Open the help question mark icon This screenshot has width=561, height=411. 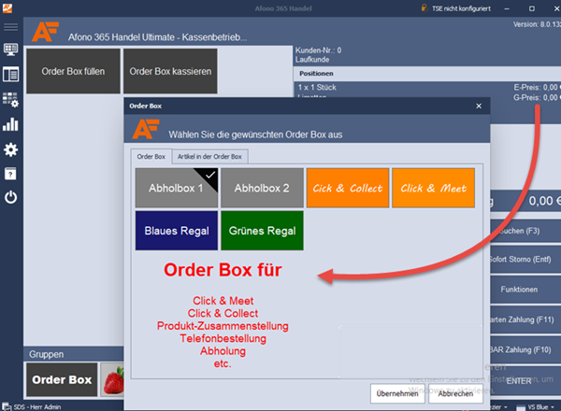coord(10,174)
